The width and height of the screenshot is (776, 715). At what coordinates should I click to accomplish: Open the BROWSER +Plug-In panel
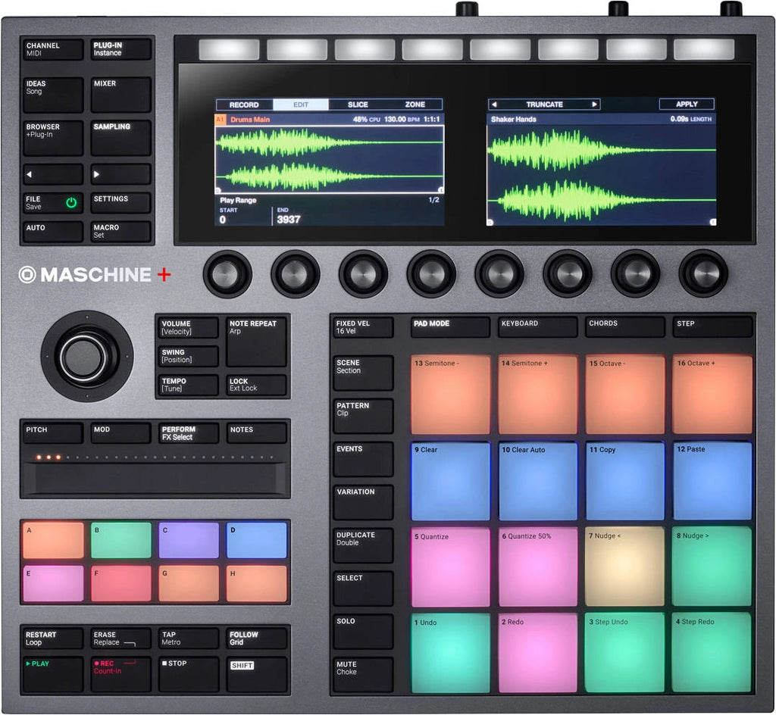pyautogui.click(x=52, y=138)
